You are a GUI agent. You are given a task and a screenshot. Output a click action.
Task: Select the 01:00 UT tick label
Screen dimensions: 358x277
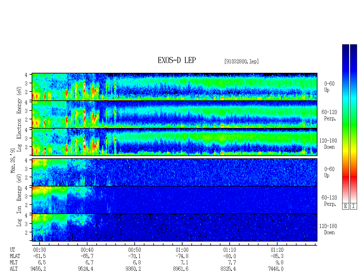(182, 250)
